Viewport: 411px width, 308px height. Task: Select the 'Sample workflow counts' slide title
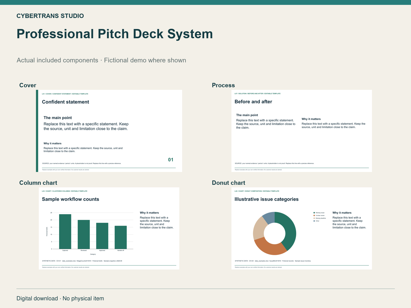coord(70,199)
